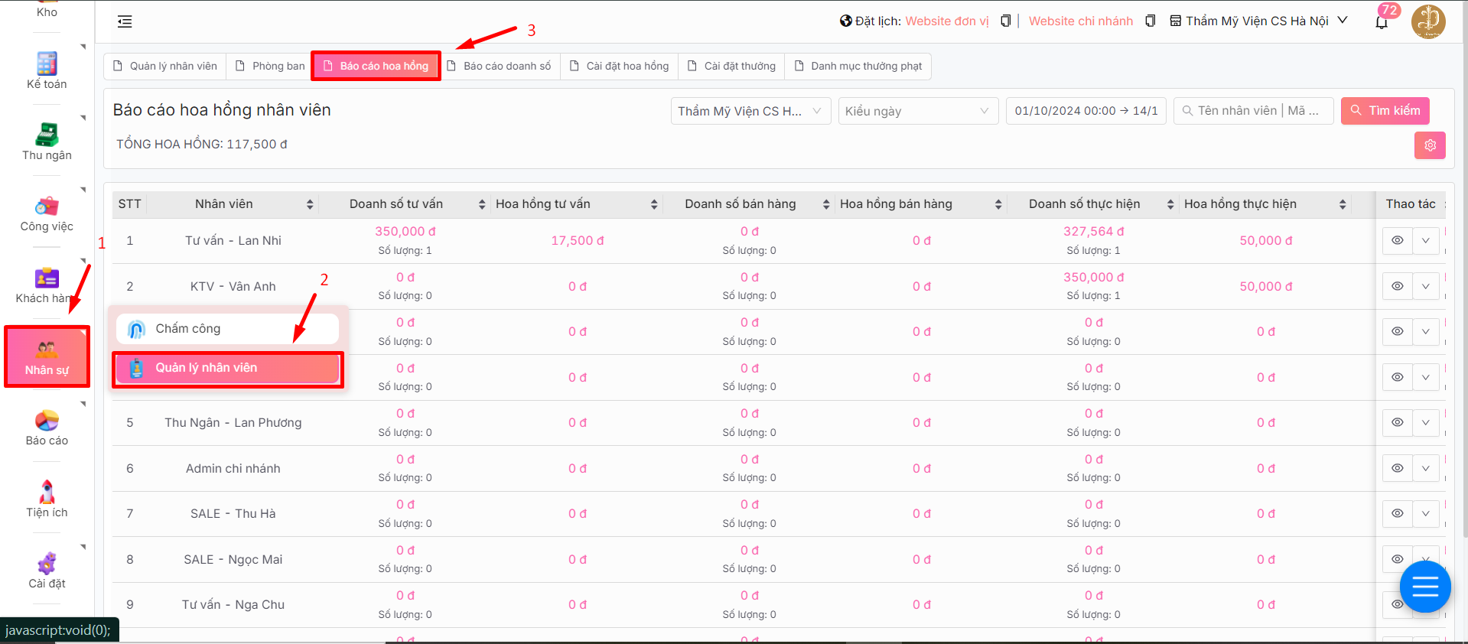Expand the Kiểu ngày dropdown
The image size is (1468, 644).
(918, 111)
